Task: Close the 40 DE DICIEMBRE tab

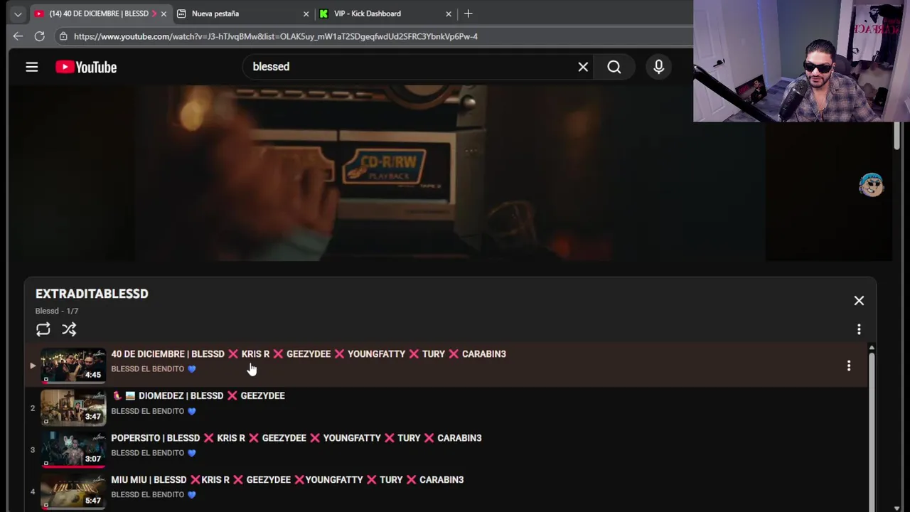Action: 164,14
